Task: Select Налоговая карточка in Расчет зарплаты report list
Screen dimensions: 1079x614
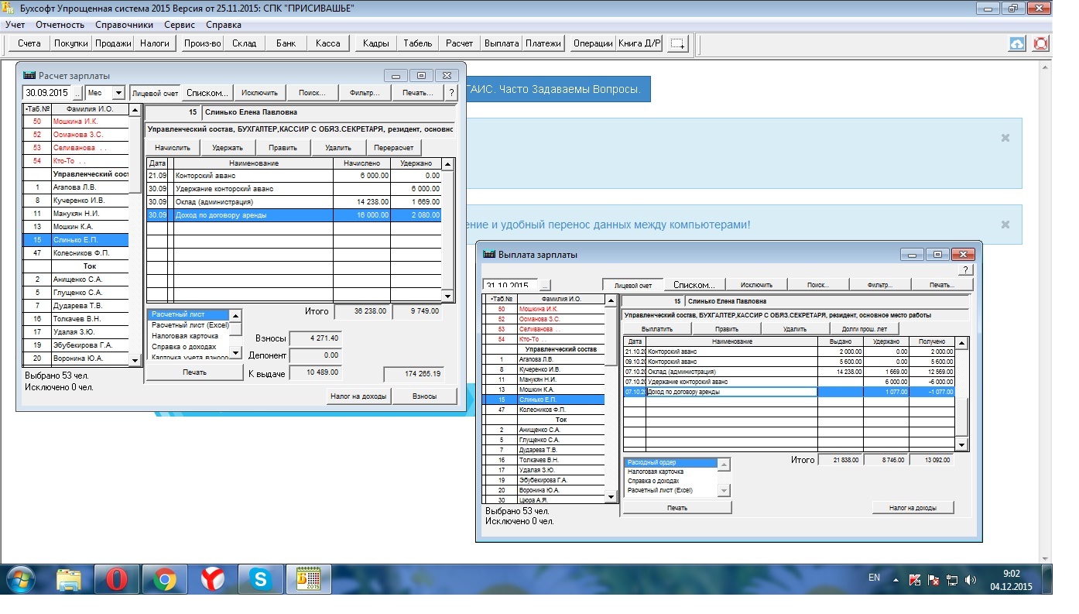Action: pos(185,336)
